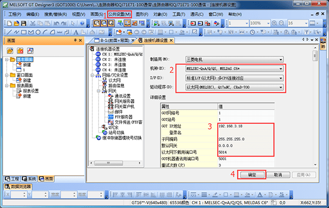Open the 驱动程序 dropdown list
329x208 pixels.
[x=234, y=87]
